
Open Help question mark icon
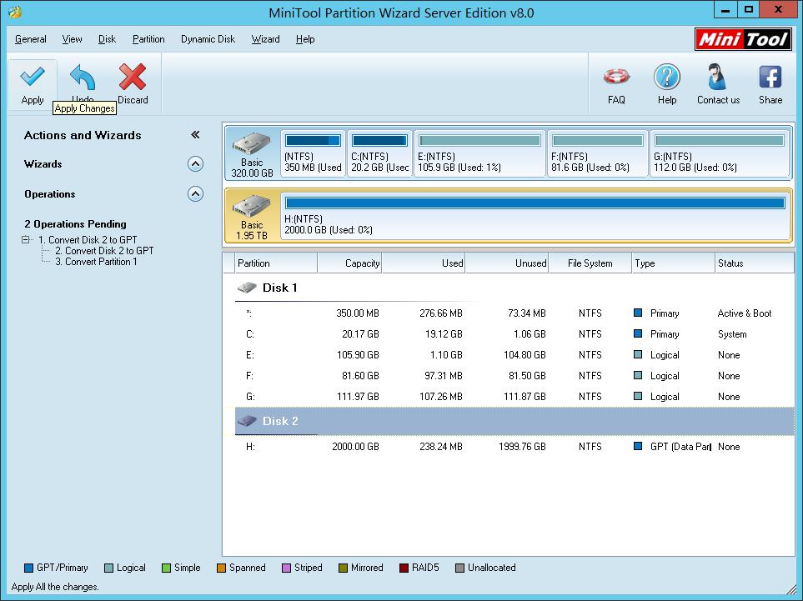[x=667, y=78]
